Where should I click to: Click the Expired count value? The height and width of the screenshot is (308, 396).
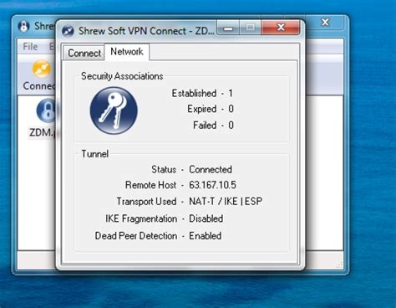pyautogui.click(x=231, y=109)
